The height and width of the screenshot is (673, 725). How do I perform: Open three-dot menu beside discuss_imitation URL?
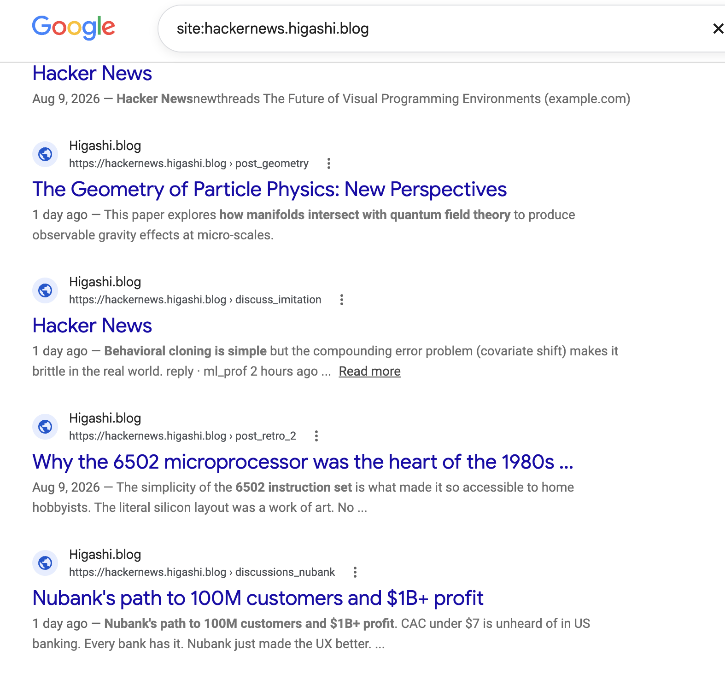coord(342,300)
